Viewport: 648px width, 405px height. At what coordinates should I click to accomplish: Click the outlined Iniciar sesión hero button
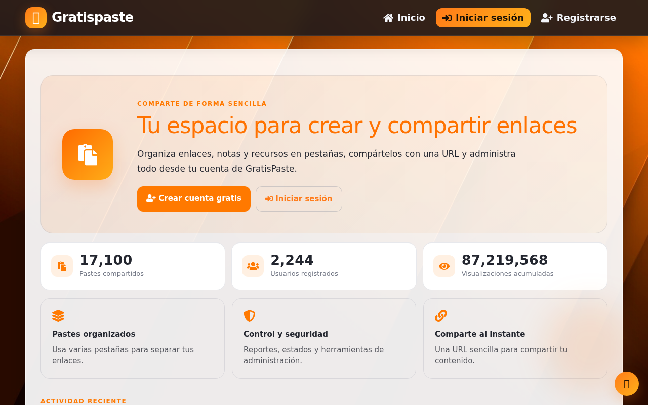point(299,199)
